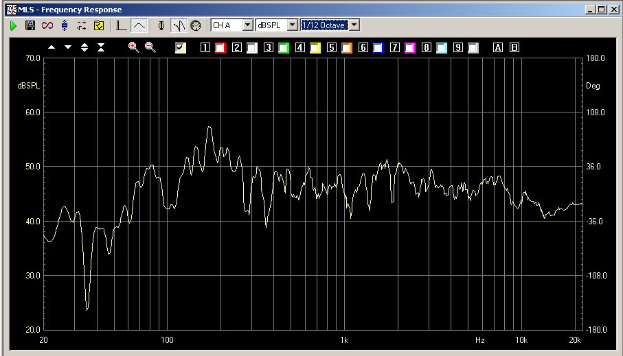The height and width of the screenshot is (356, 623).
Task: Toggle the main curve checkbox with checkmark
Action: [x=181, y=48]
